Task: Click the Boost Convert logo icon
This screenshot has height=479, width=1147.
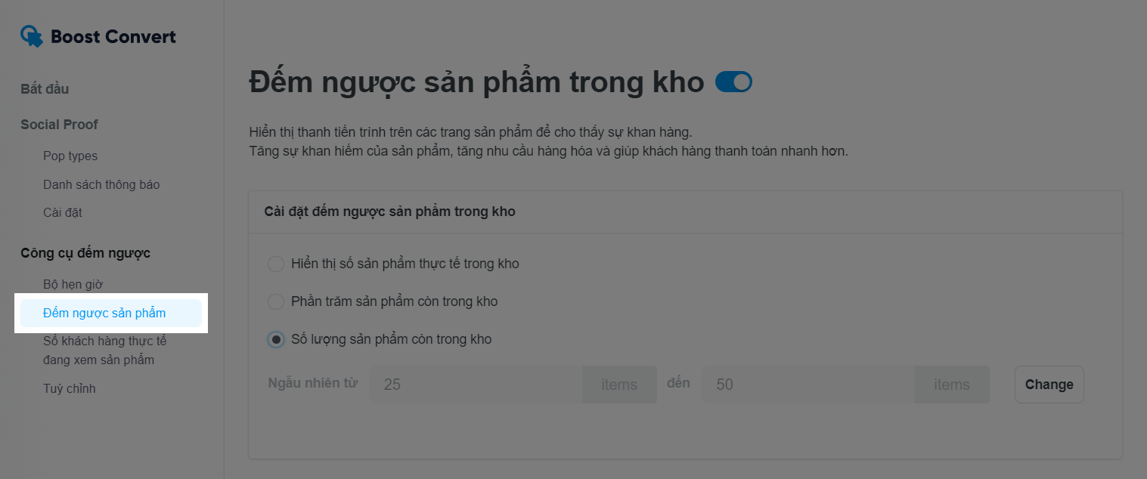Action: pos(32,36)
